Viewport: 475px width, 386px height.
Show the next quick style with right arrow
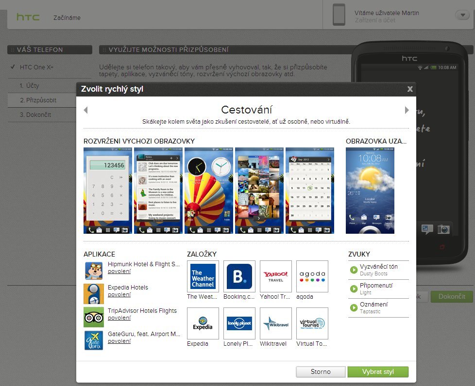pos(407,110)
